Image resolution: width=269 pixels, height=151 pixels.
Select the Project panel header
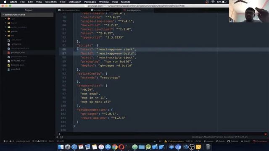click(x=29, y=10)
